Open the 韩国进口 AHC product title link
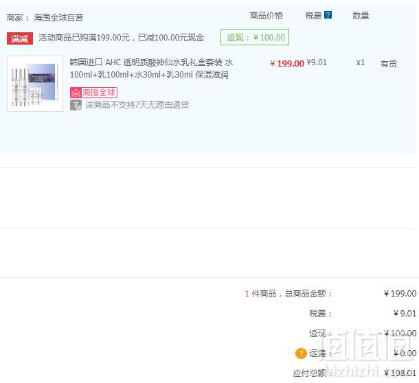This screenshot has height=383, width=419. click(151, 69)
